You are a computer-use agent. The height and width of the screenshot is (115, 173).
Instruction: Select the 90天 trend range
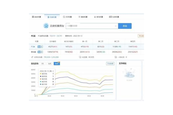click(x=57, y=64)
